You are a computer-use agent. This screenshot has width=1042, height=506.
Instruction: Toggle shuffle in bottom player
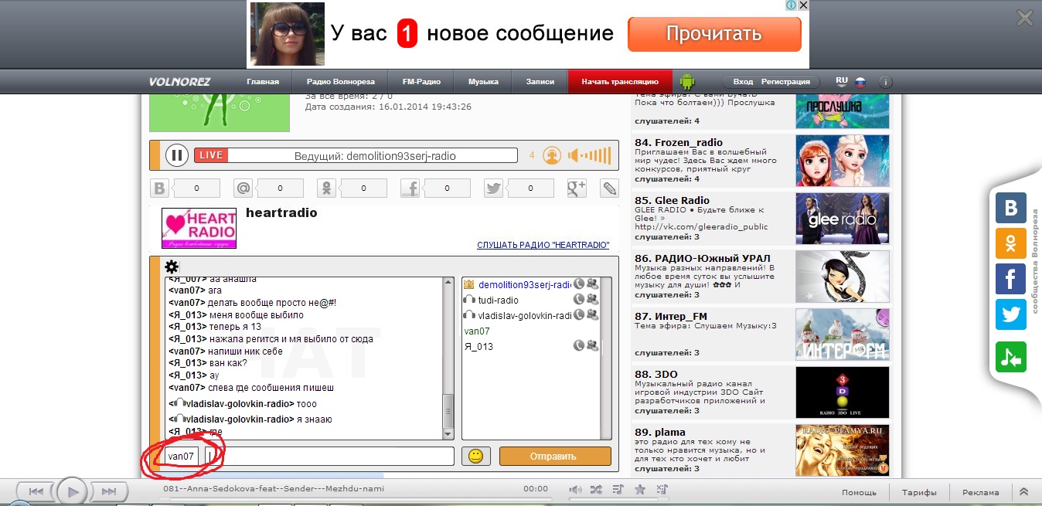[x=596, y=490]
